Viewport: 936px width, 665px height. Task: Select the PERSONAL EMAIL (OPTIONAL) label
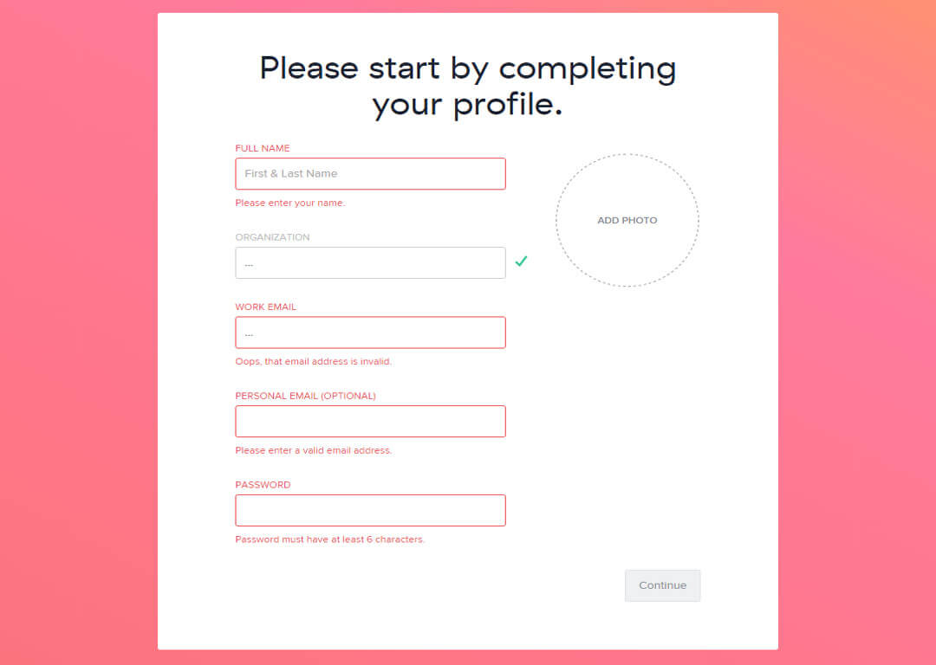(x=305, y=395)
